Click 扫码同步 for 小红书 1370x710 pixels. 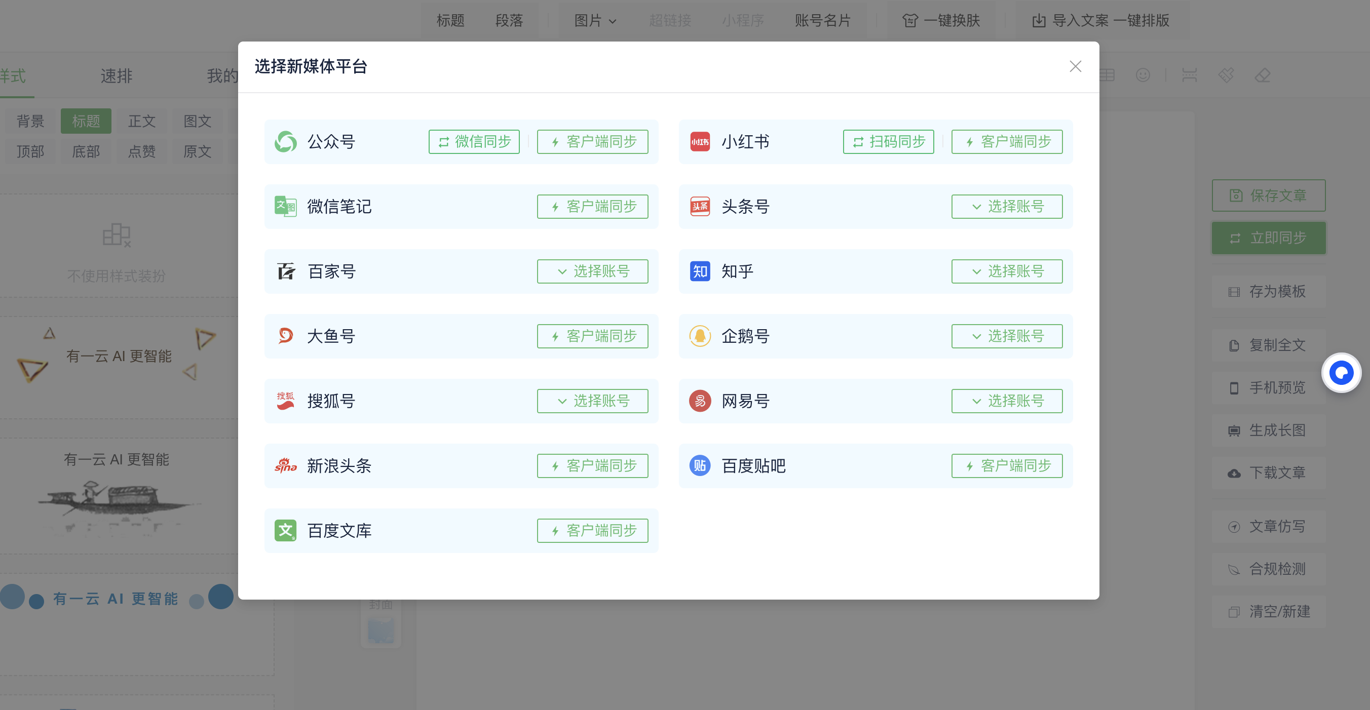pyautogui.click(x=888, y=141)
